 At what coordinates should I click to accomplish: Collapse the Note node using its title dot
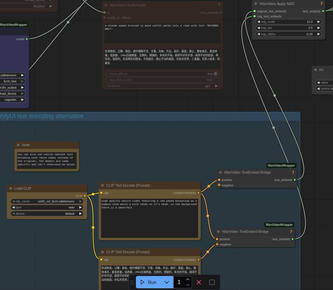[18, 145]
